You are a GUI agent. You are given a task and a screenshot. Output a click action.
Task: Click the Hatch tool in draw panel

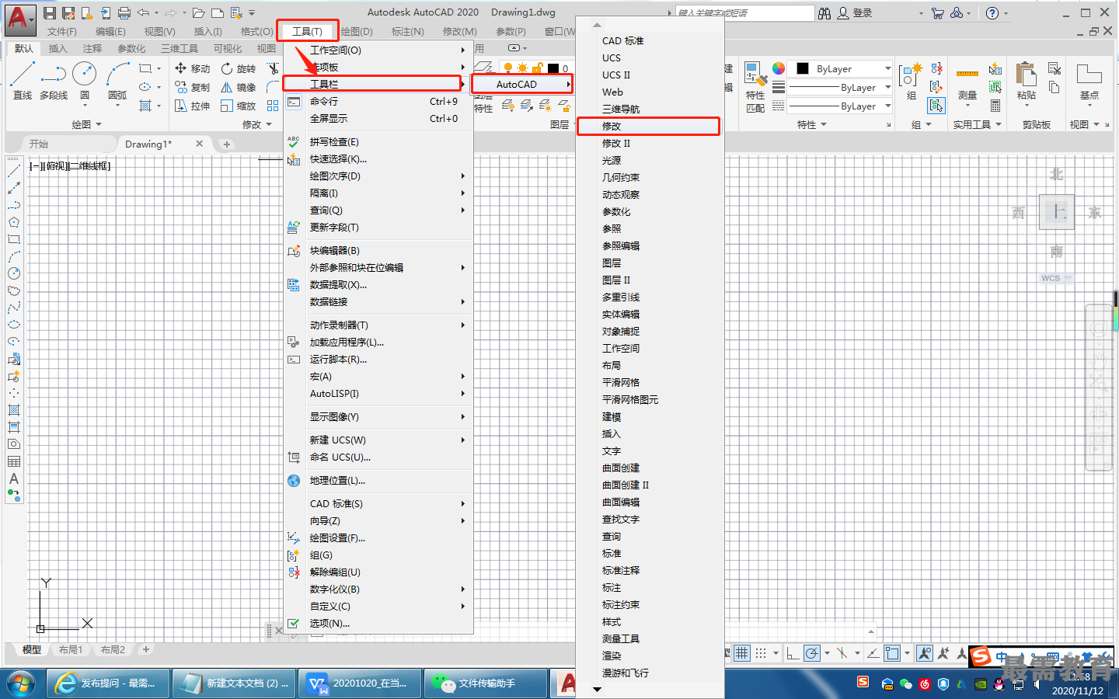coord(145,106)
